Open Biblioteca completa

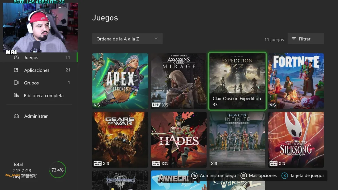(x=39, y=96)
